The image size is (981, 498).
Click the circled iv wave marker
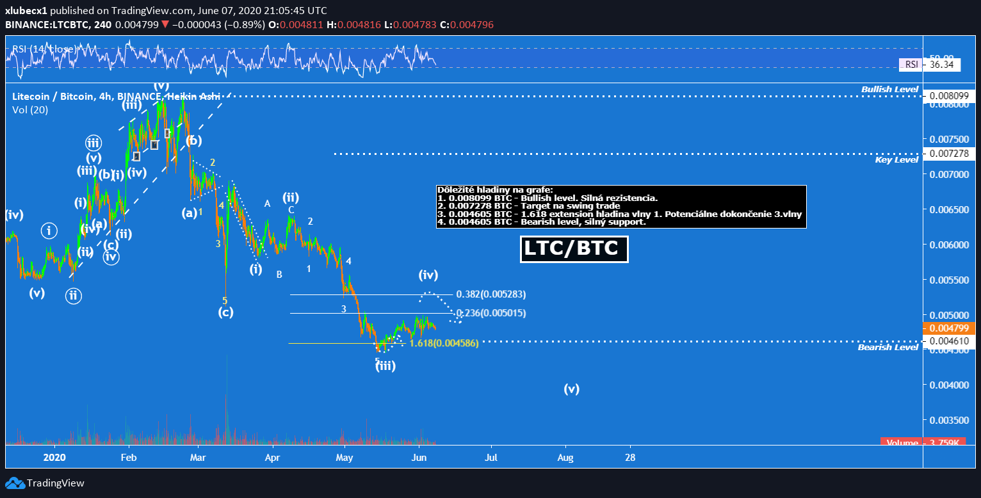(111, 257)
